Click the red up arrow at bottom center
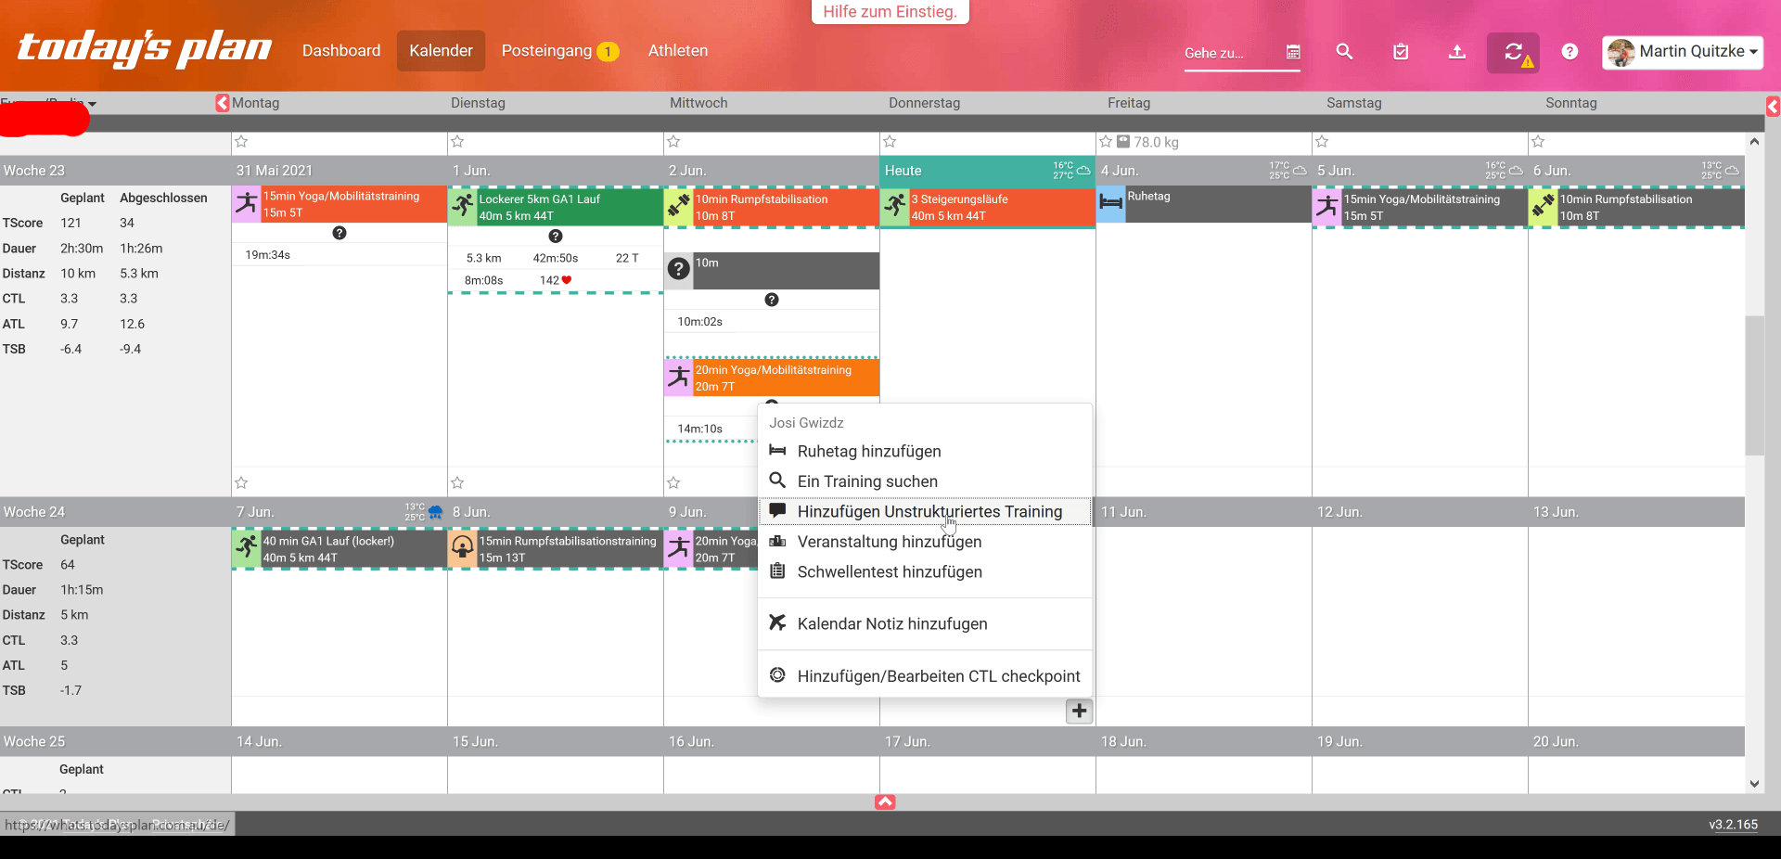Viewport: 1781px width, 859px height. pyautogui.click(x=885, y=801)
